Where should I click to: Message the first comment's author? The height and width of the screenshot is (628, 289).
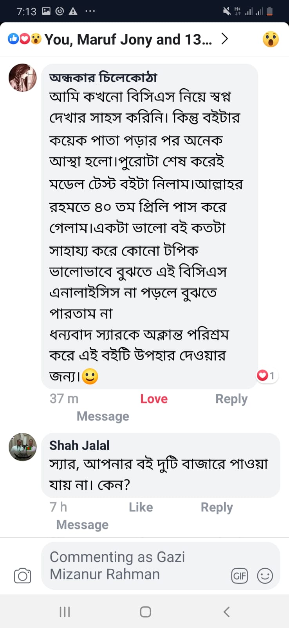[103, 416]
